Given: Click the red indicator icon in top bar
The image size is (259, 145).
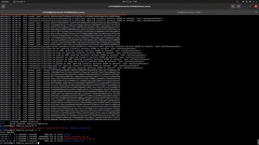Looking at the screenshot, I should pos(237,2).
